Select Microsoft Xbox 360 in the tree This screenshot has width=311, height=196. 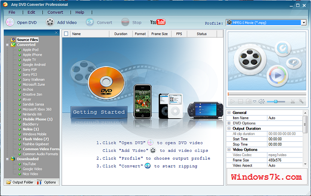pyautogui.click(x=37, y=109)
